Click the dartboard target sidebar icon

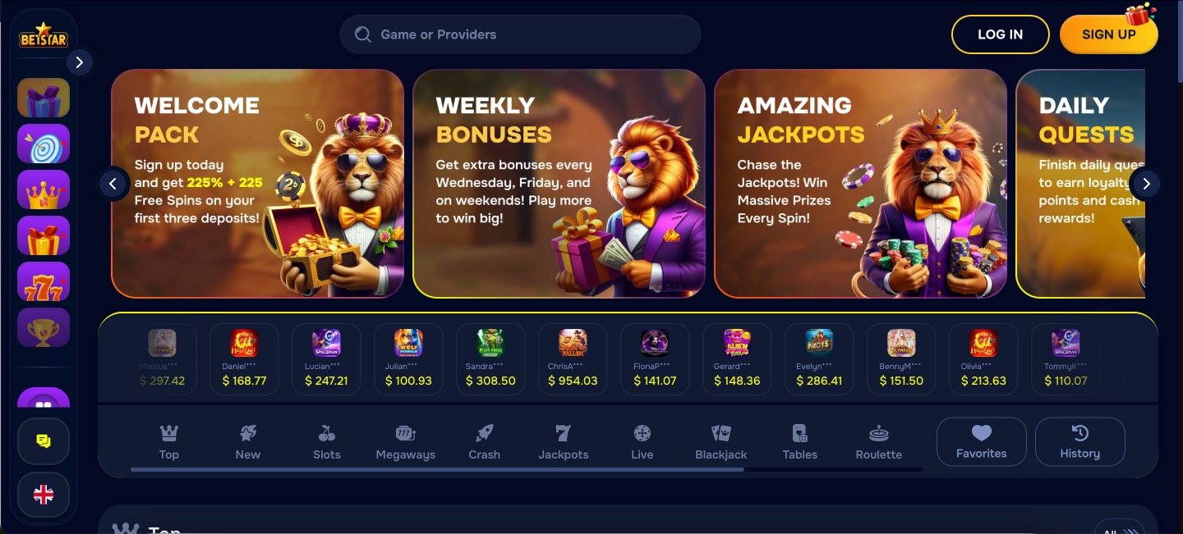[44, 144]
